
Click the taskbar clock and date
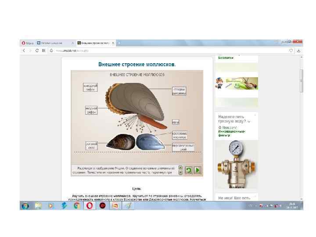click(292, 205)
